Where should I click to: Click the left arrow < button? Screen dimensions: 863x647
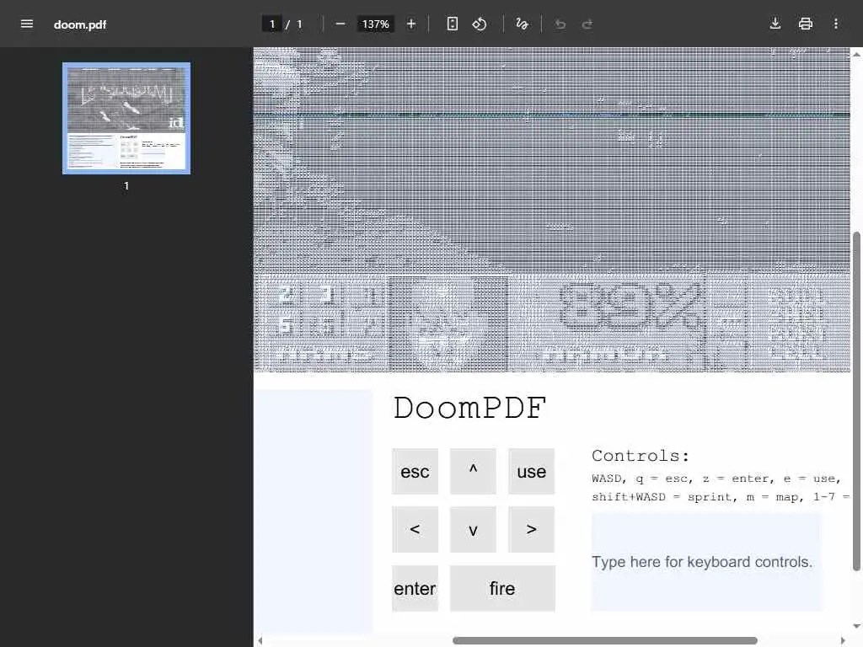point(415,529)
